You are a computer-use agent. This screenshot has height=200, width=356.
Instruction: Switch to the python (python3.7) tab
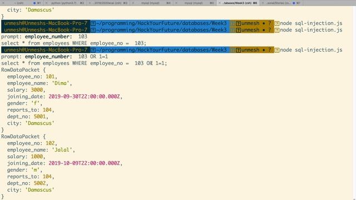click(66, 3)
